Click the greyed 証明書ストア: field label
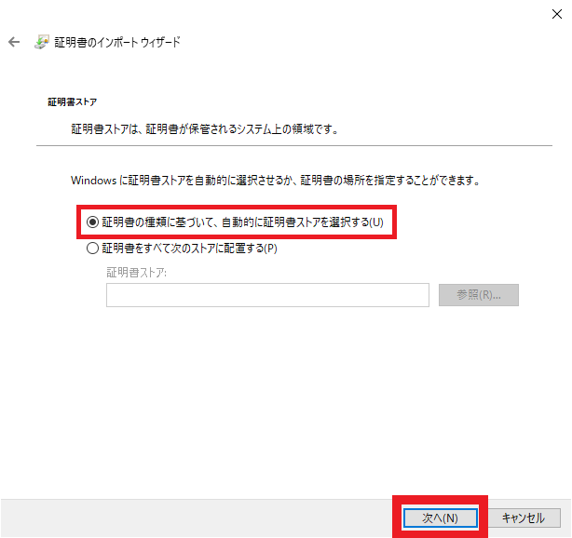 (136, 273)
